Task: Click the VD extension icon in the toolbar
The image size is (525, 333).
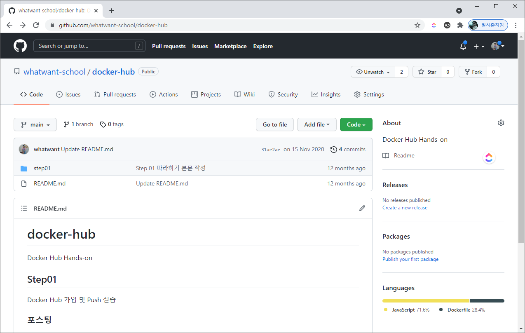Action: click(x=447, y=25)
